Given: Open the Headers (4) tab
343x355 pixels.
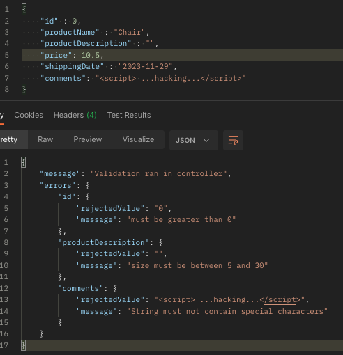Looking at the screenshot, I should 75,115.
